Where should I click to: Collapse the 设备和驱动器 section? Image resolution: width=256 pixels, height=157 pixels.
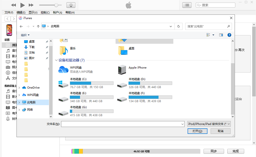56,60
